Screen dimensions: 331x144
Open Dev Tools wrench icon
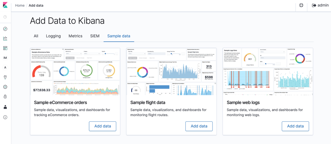[x=5, y=77]
